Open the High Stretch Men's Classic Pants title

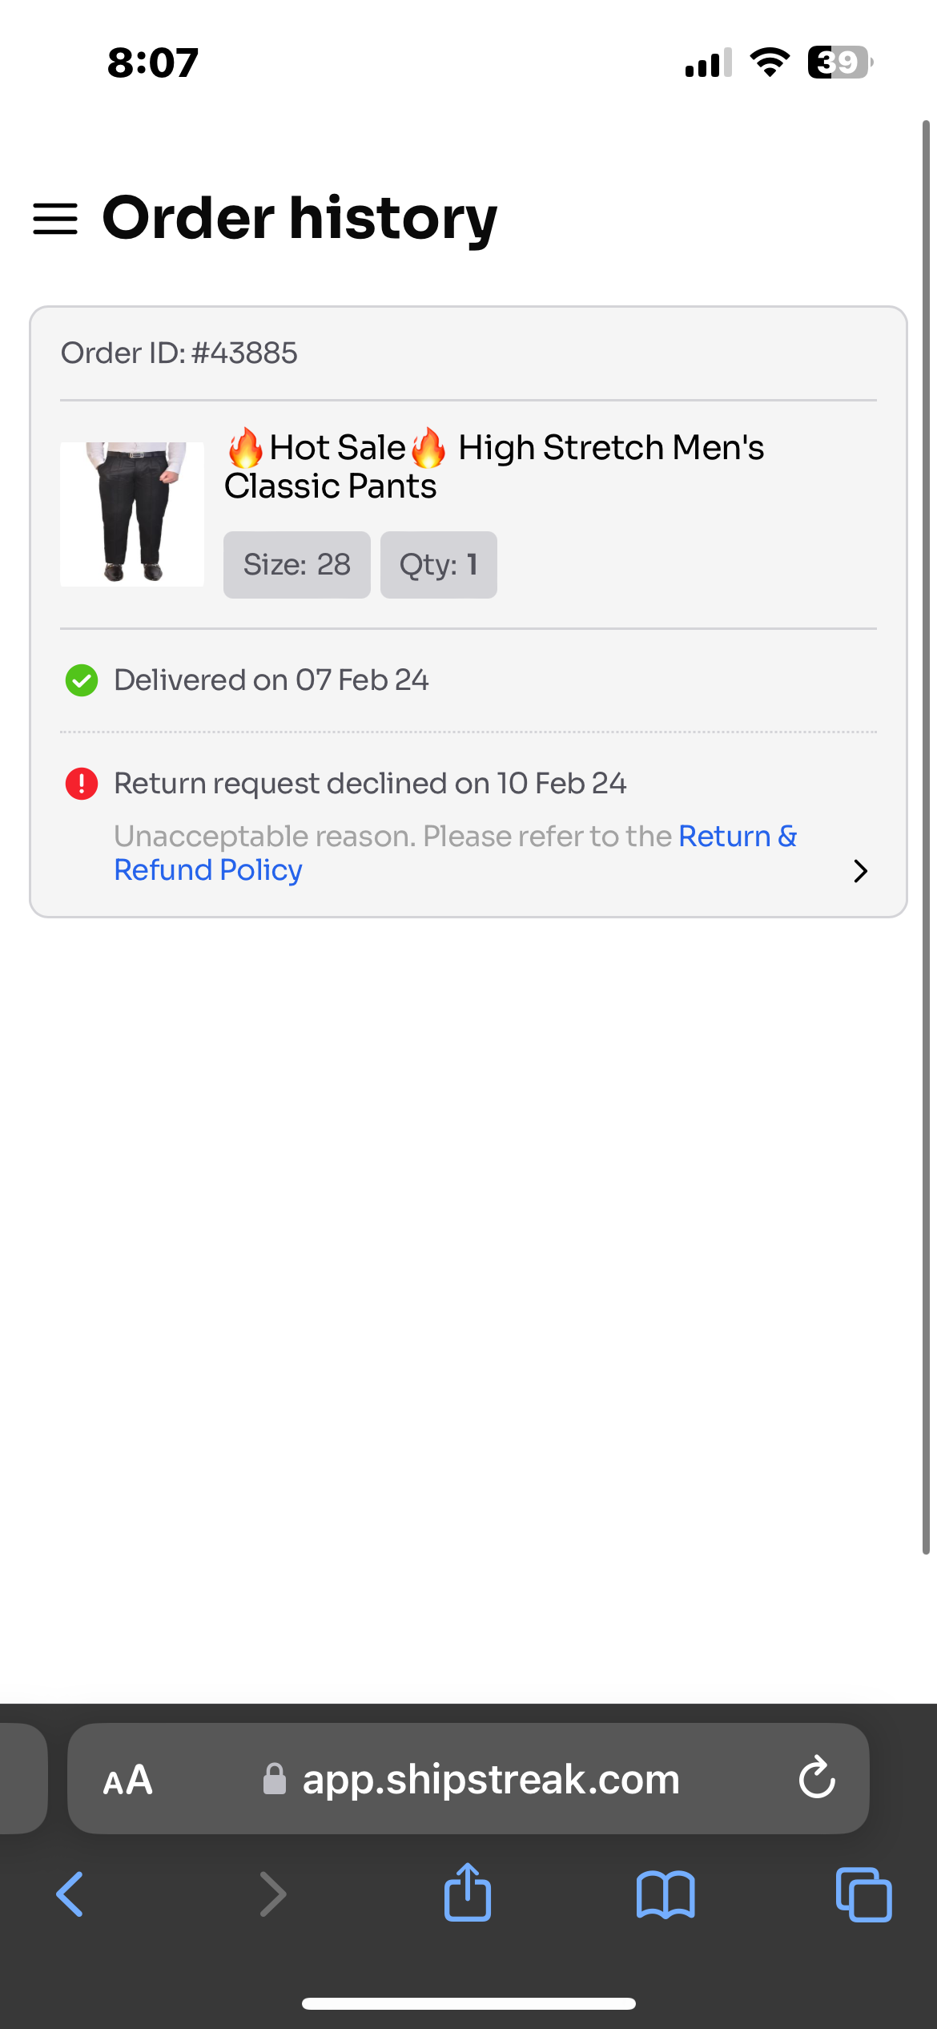(493, 466)
